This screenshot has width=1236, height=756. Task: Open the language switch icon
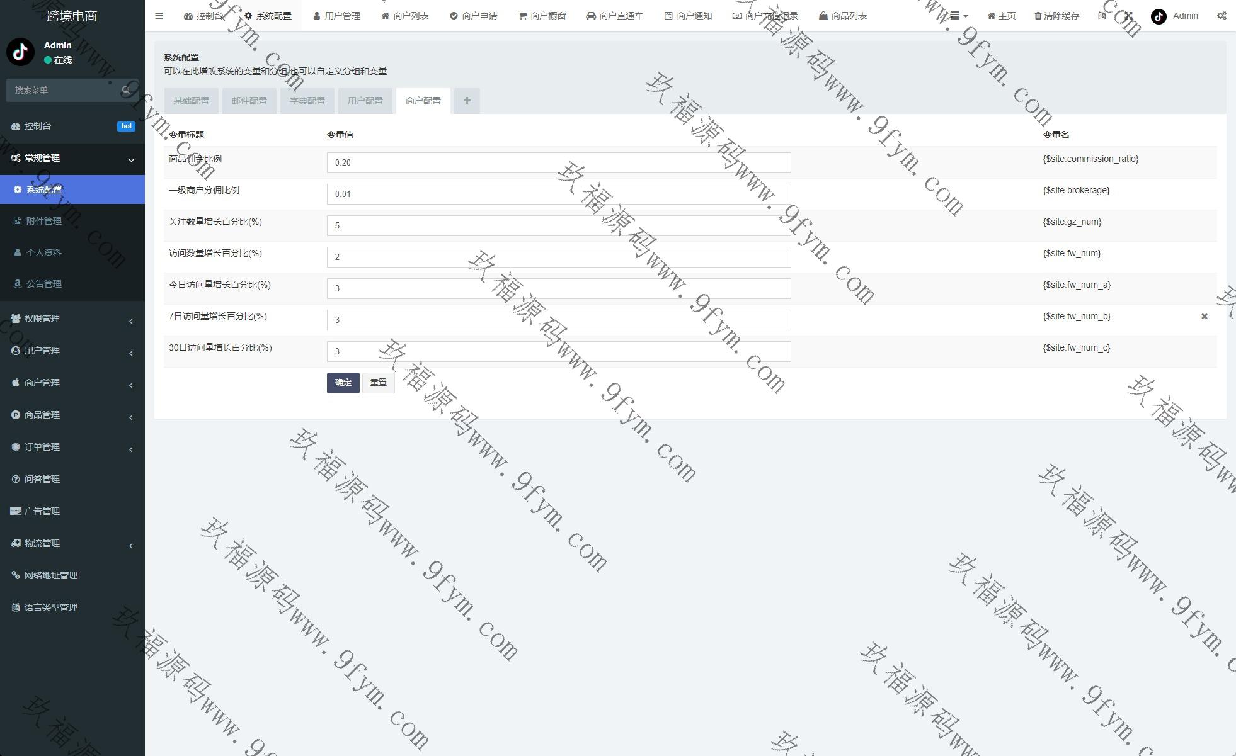[x=1102, y=16]
